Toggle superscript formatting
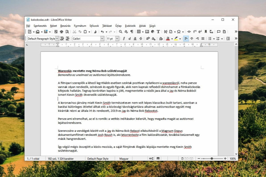The width and height of the screenshot is (266, 177). pyautogui.click(x=148, y=39)
